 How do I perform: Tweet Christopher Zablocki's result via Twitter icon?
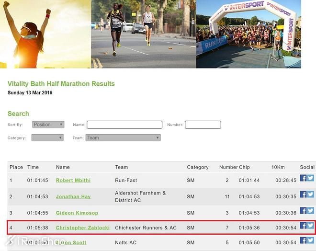point(311,226)
